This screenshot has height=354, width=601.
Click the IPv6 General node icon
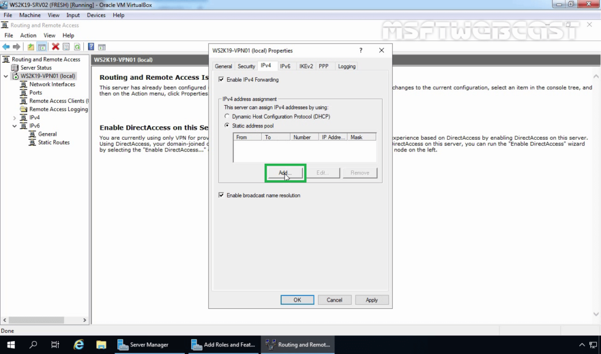pos(33,134)
